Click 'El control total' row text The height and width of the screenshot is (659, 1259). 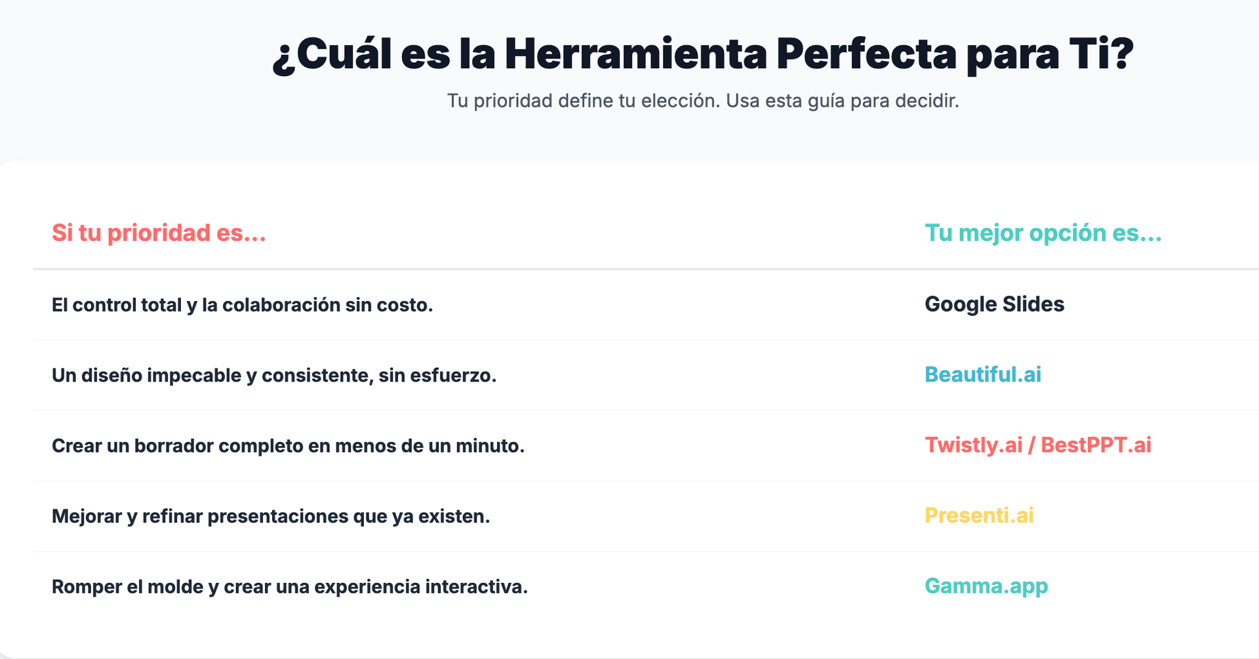pyautogui.click(x=117, y=305)
